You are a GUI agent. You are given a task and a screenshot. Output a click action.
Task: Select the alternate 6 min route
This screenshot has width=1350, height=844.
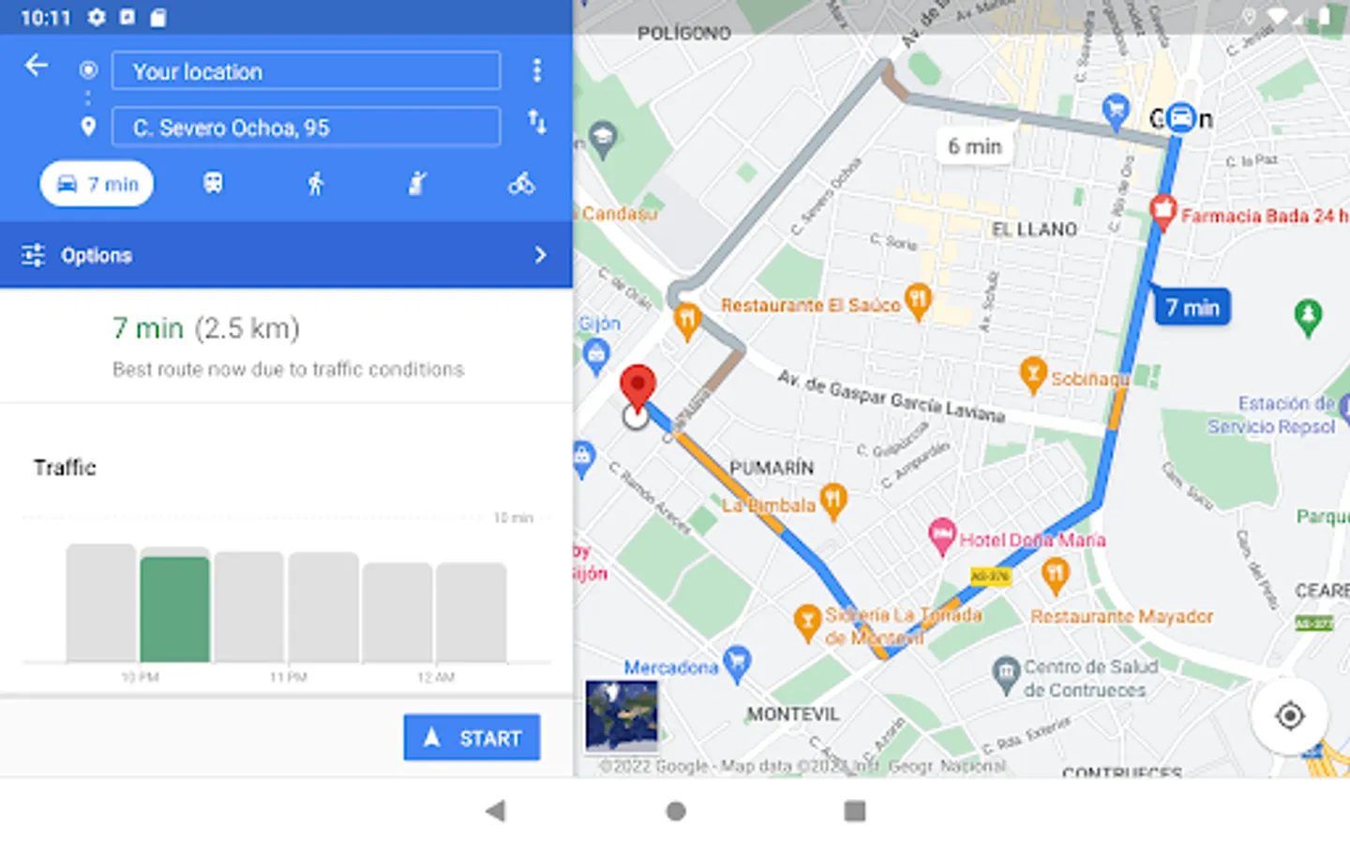tap(975, 146)
